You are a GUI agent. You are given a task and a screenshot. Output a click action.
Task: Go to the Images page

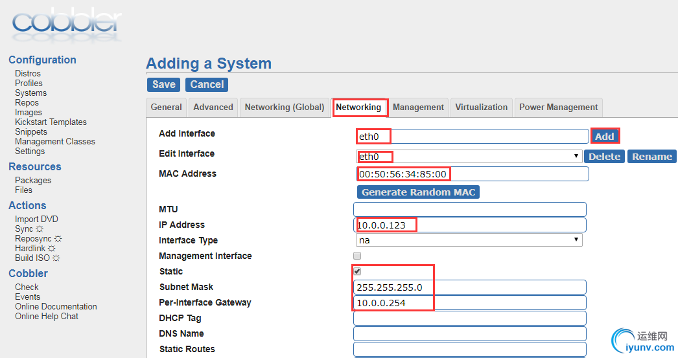(29, 112)
